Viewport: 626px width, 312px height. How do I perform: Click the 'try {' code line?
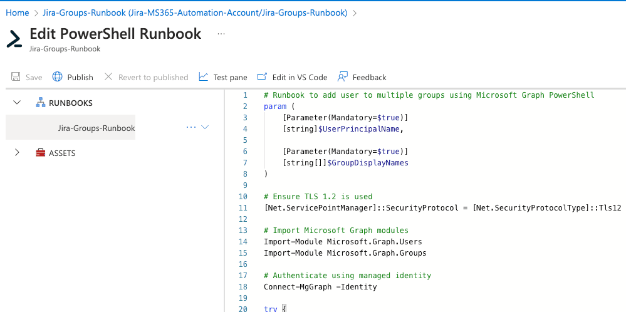[275, 308]
